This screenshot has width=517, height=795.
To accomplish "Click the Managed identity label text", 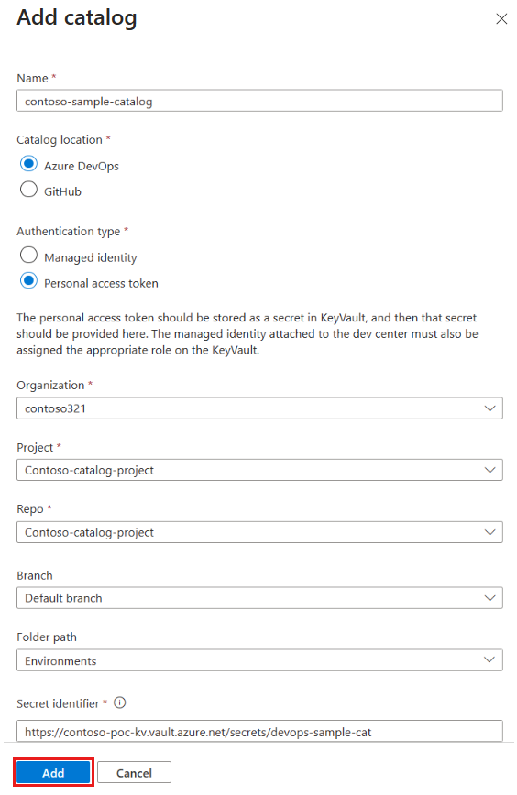I will click(91, 257).
